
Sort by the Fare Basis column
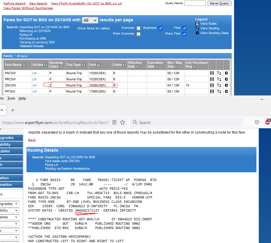click(x=24, y=65)
